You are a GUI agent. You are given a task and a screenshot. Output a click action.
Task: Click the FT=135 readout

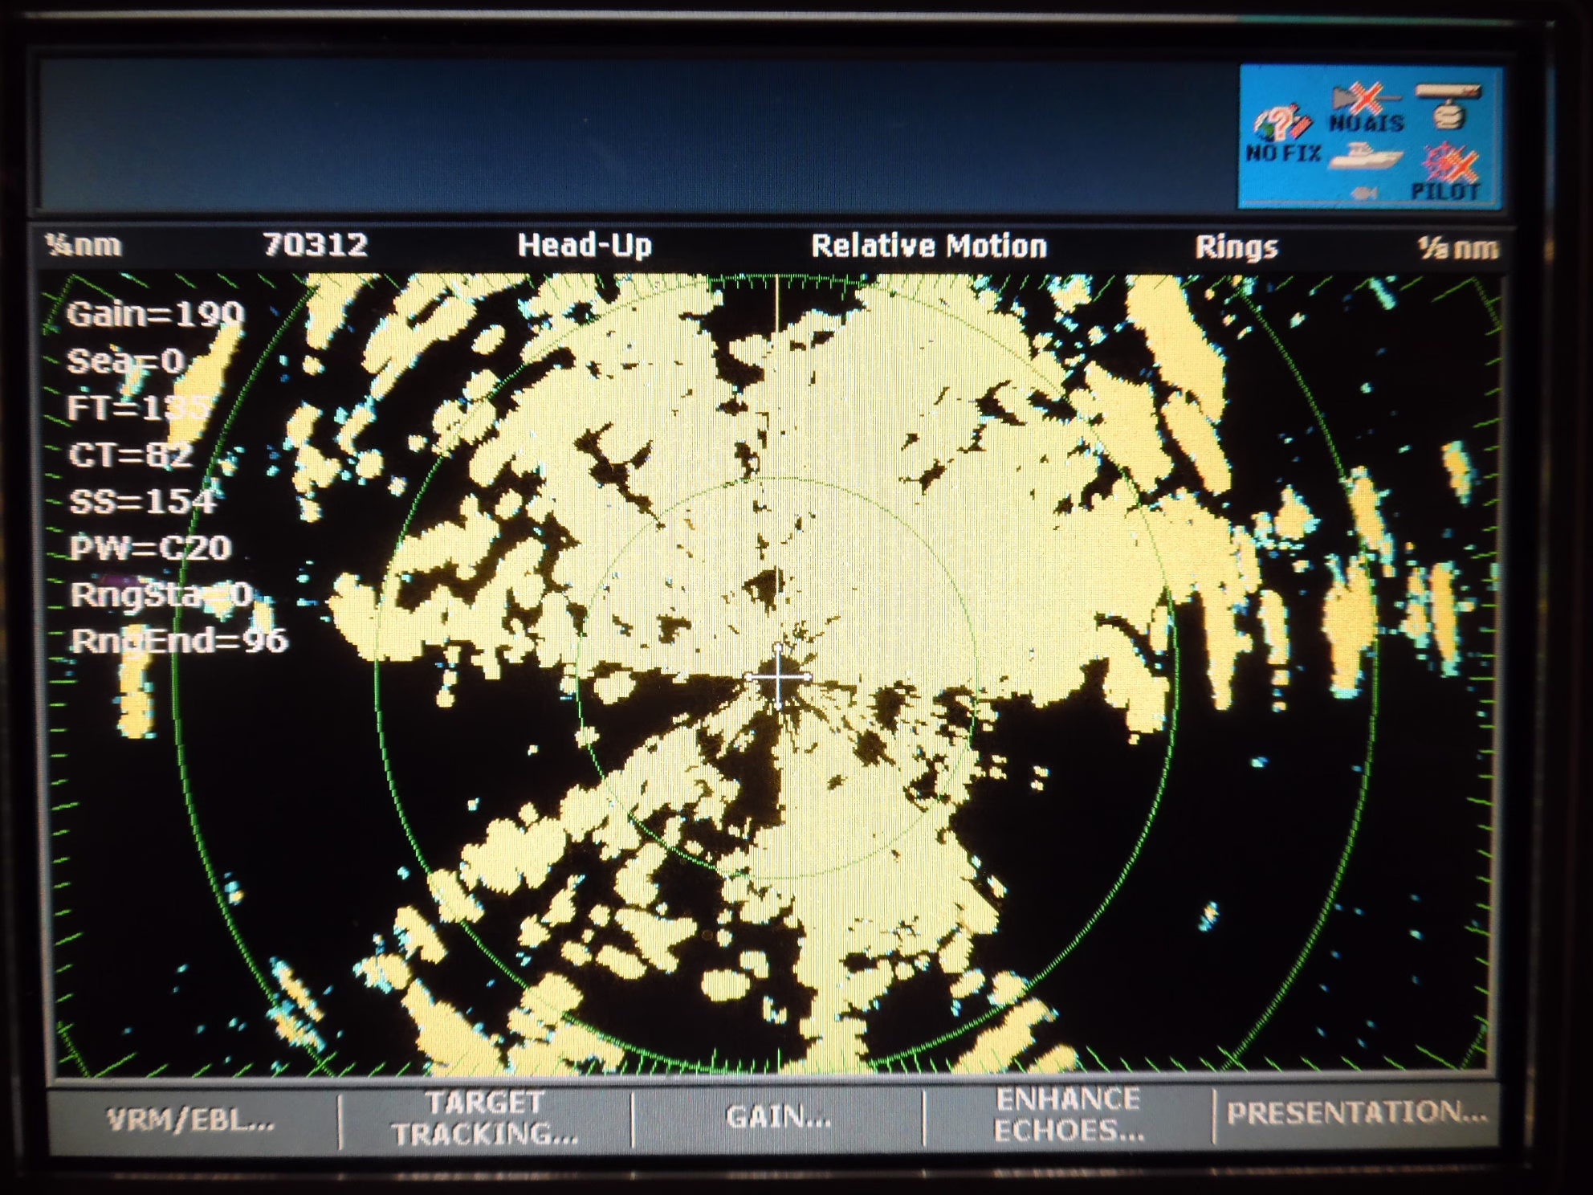click(138, 408)
